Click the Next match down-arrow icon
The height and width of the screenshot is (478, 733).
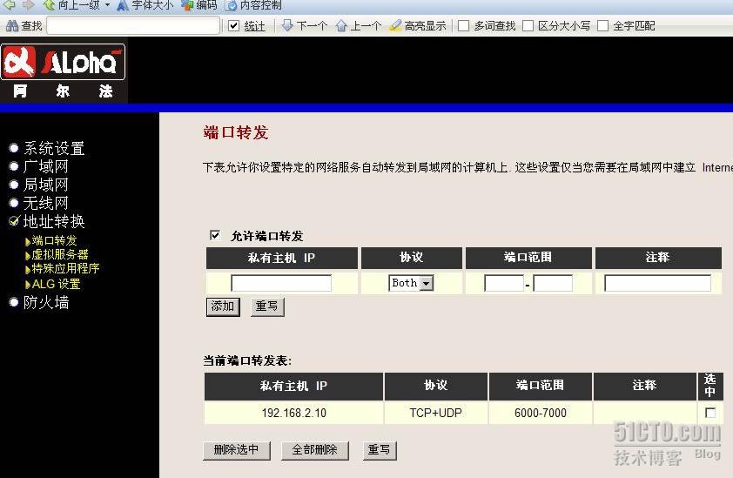click(288, 26)
